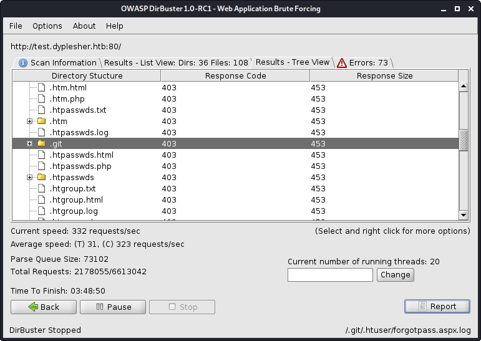Viewport: 481px width, 341px height.
Task: Click the Change threads button
Action: point(395,274)
